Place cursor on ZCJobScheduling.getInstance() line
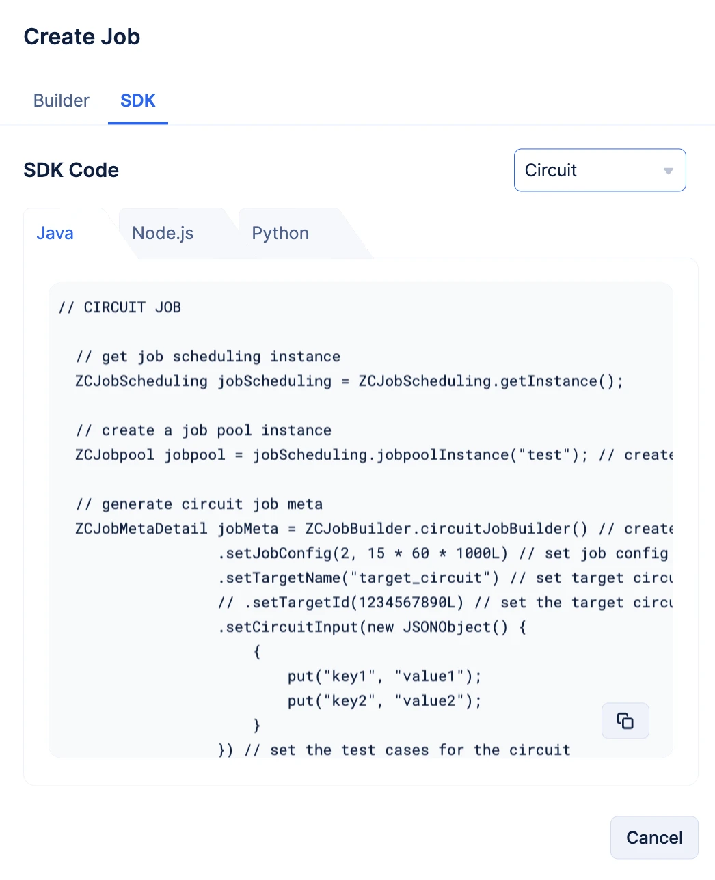The image size is (715, 880). 349,381
